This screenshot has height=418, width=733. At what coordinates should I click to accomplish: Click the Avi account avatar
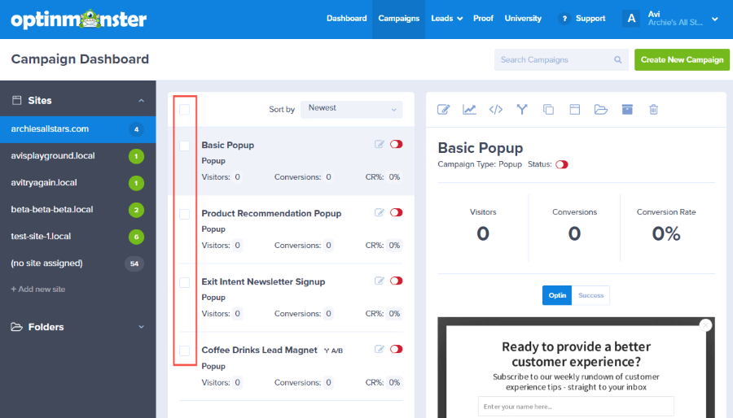tap(631, 19)
